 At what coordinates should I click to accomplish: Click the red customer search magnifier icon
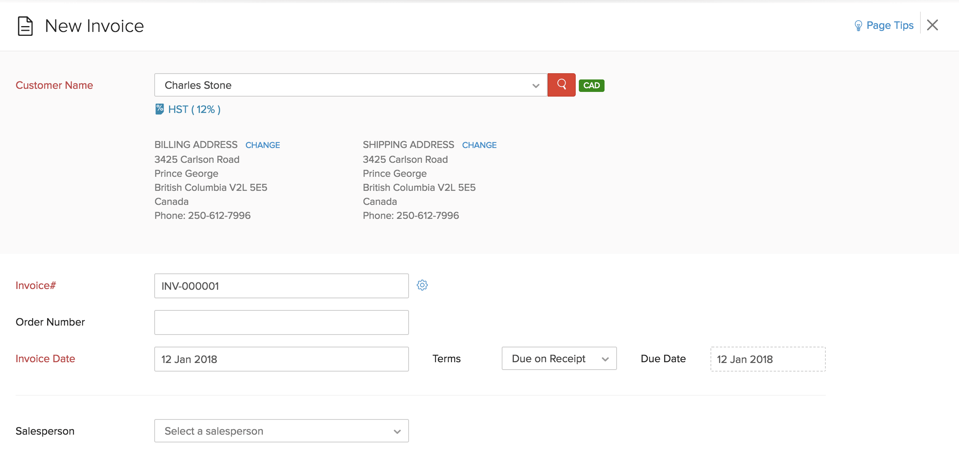tap(561, 85)
